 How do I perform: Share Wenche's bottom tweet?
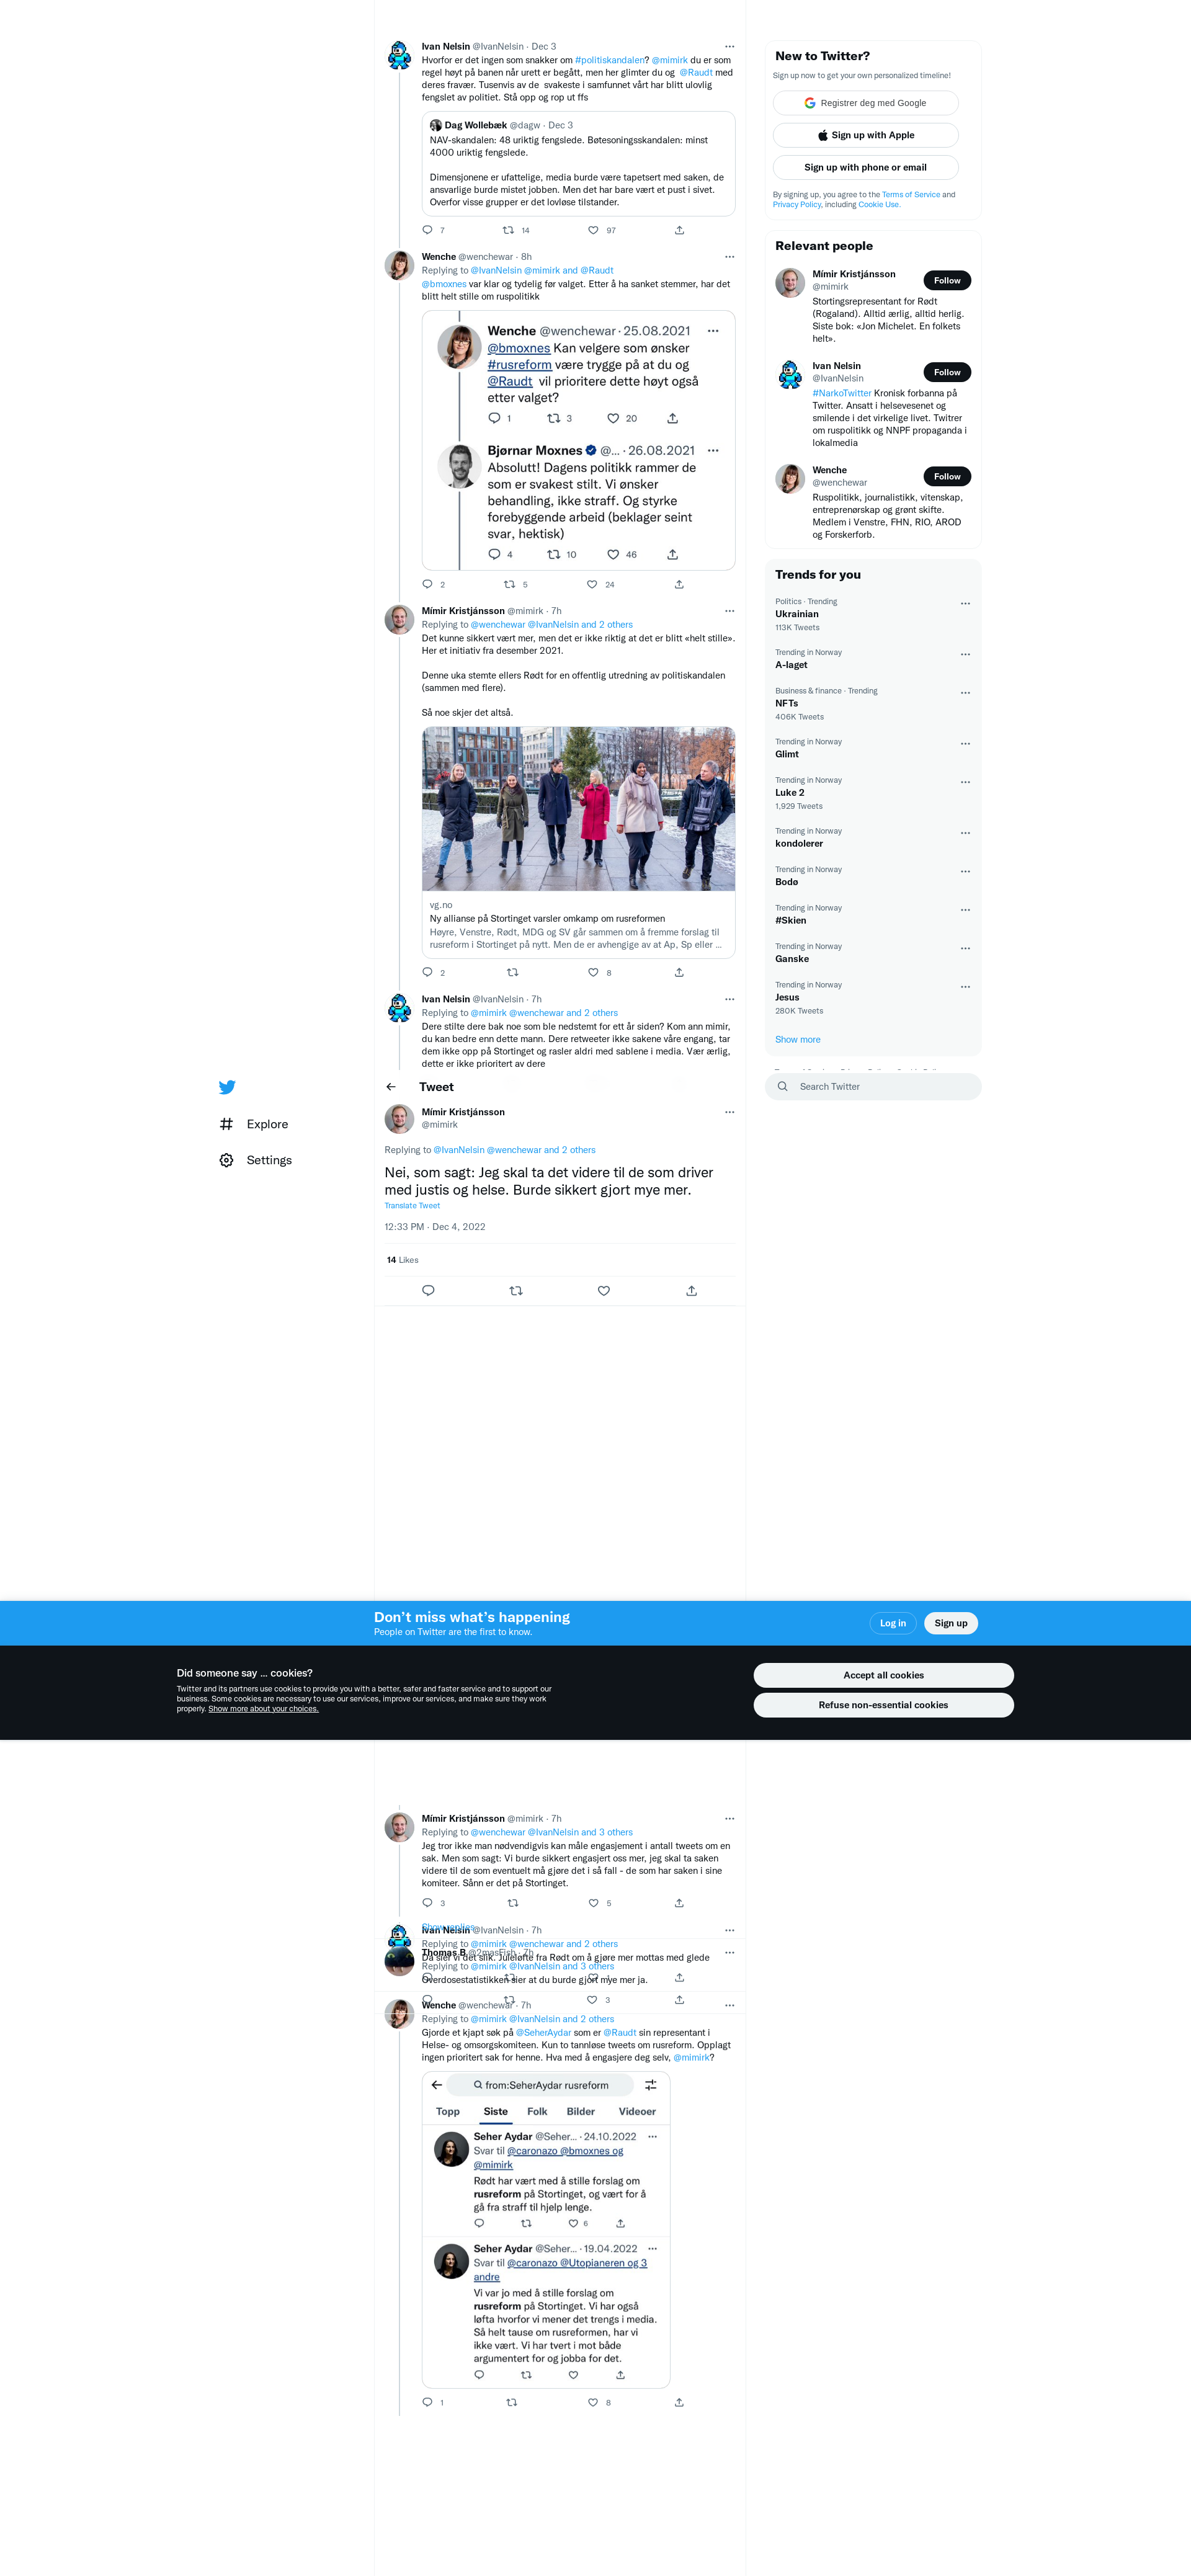[x=679, y=2402]
